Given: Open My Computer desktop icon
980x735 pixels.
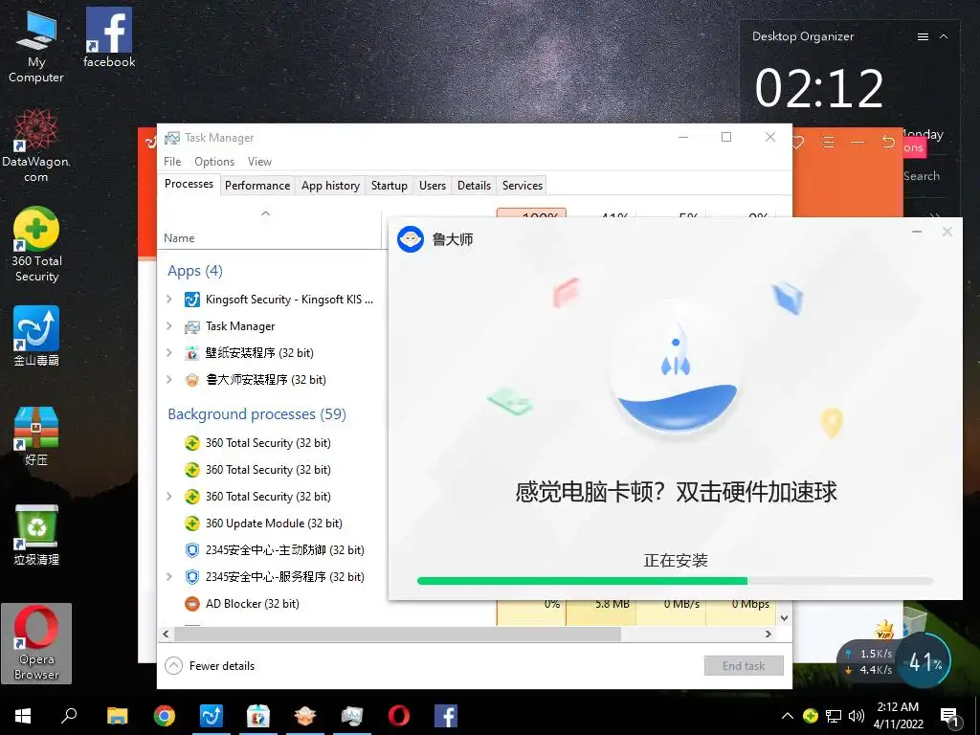Looking at the screenshot, I should 36,47.
